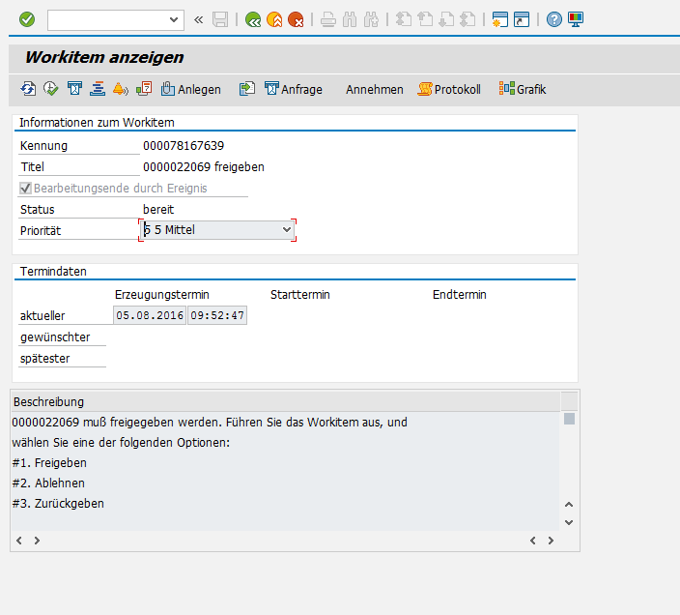This screenshot has width=680, height=615.
Task: Collapse the command field using double-chevron
Action: point(199,18)
